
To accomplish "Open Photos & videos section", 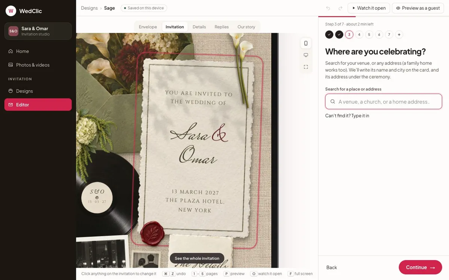I will (x=38, y=65).
